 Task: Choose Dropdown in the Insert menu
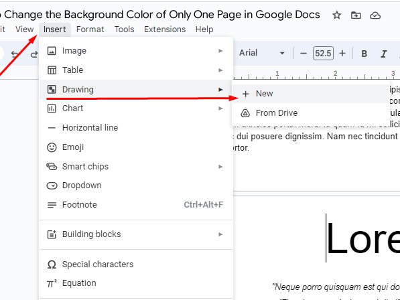[x=136, y=185]
